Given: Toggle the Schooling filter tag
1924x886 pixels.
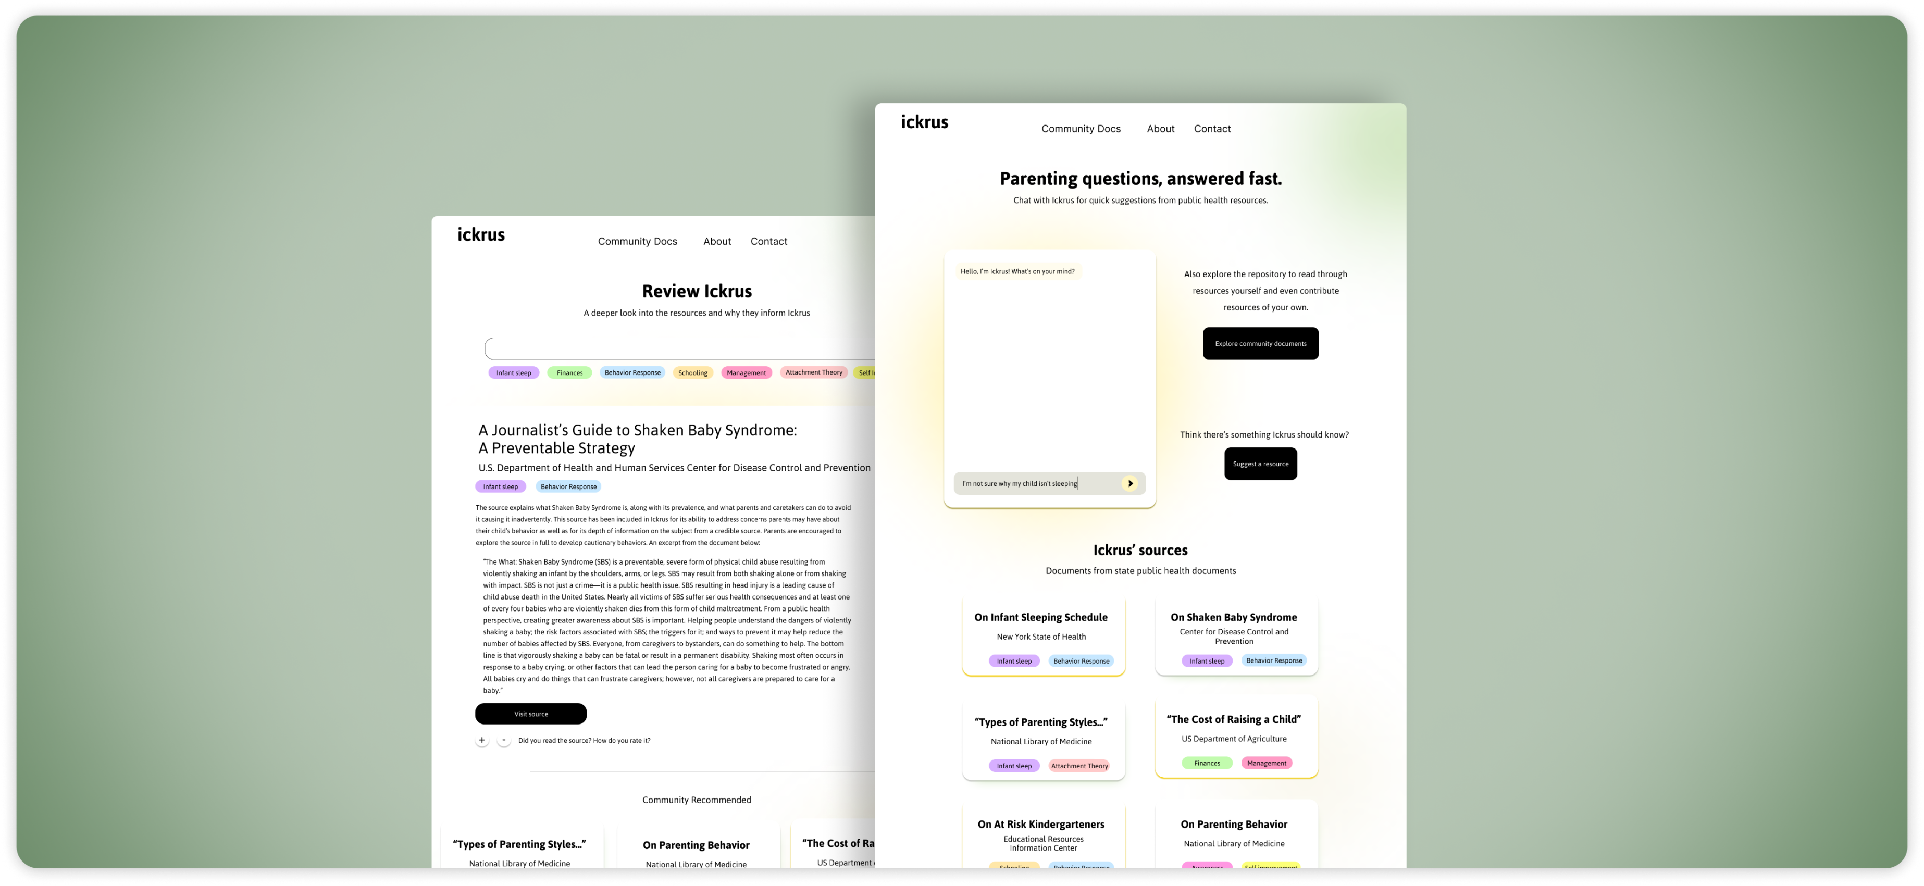Looking at the screenshot, I should click(x=692, y=372).
